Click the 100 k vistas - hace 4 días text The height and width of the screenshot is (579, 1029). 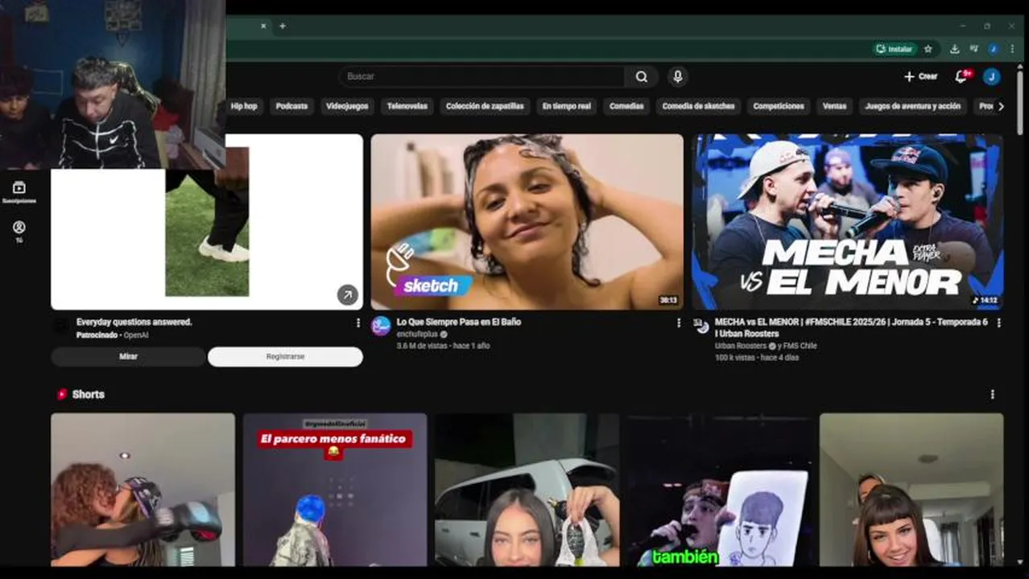[x=757, y=358]
